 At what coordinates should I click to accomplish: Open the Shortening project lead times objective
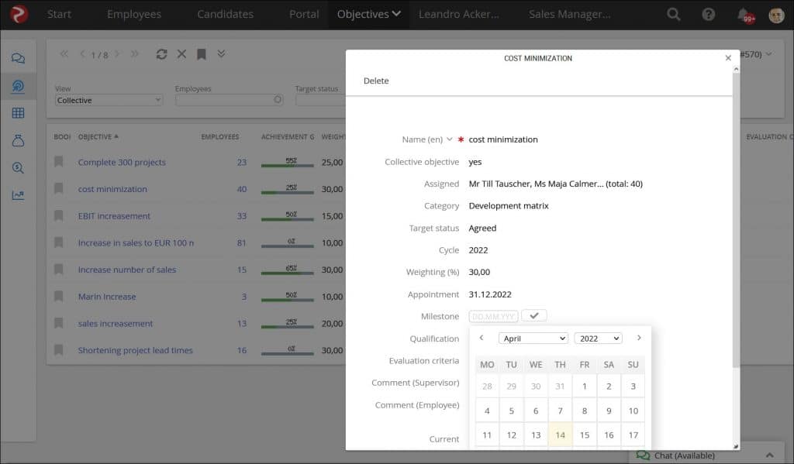pos(135,350)
